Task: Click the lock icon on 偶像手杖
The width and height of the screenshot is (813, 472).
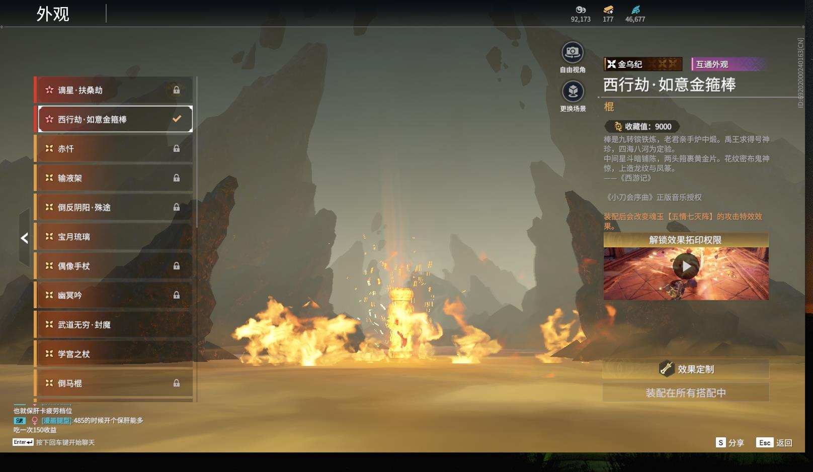Action: tap(177, 266)
